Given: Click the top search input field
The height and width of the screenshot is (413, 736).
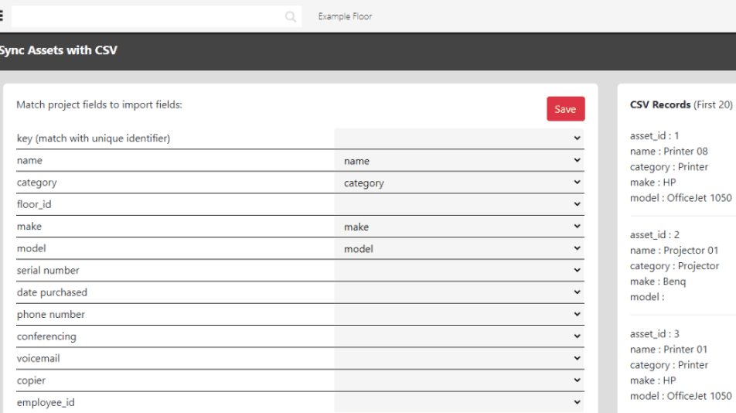Looking at the screenshot, I should pos(147,17).
